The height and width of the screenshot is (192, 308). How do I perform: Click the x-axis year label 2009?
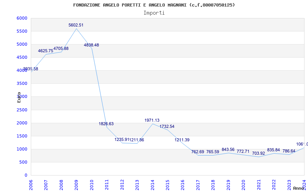76,185
